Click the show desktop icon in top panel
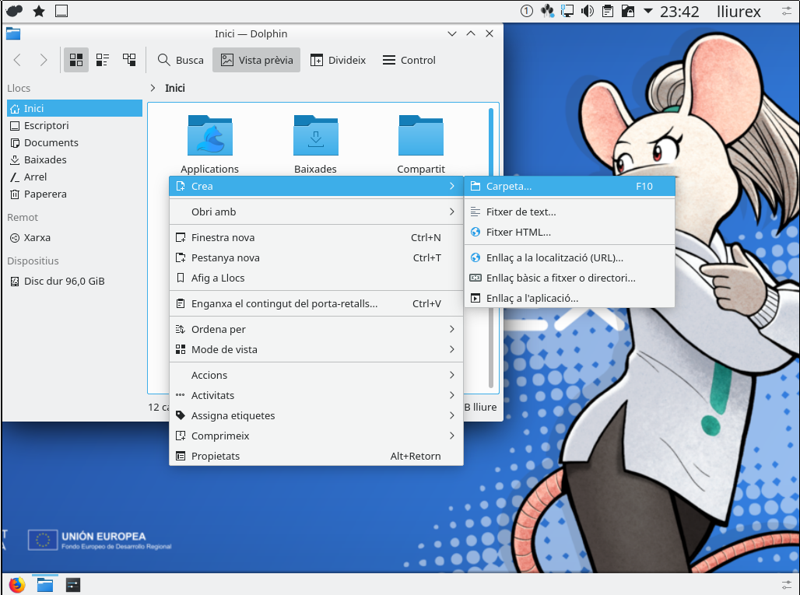This screenshot has height=595, width=800. coord(61,11)
